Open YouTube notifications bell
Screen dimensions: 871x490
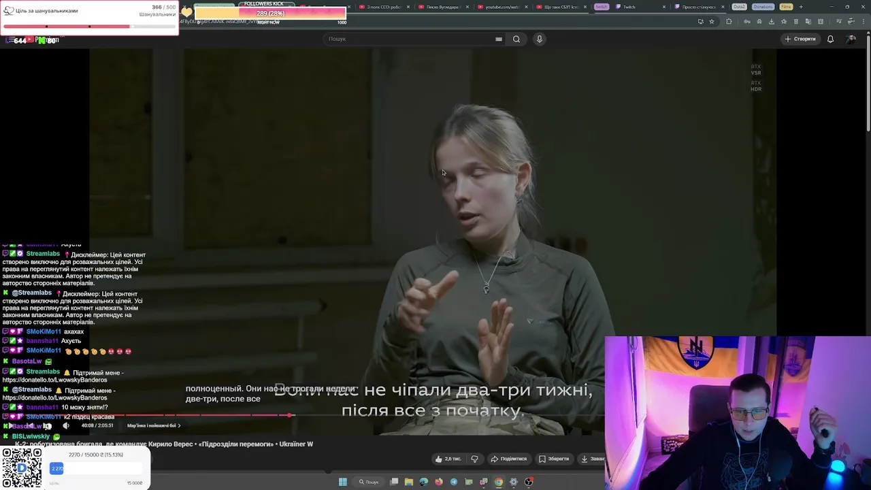830,39
